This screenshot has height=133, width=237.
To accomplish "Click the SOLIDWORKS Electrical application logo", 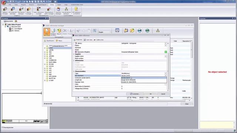I will 3,3.
